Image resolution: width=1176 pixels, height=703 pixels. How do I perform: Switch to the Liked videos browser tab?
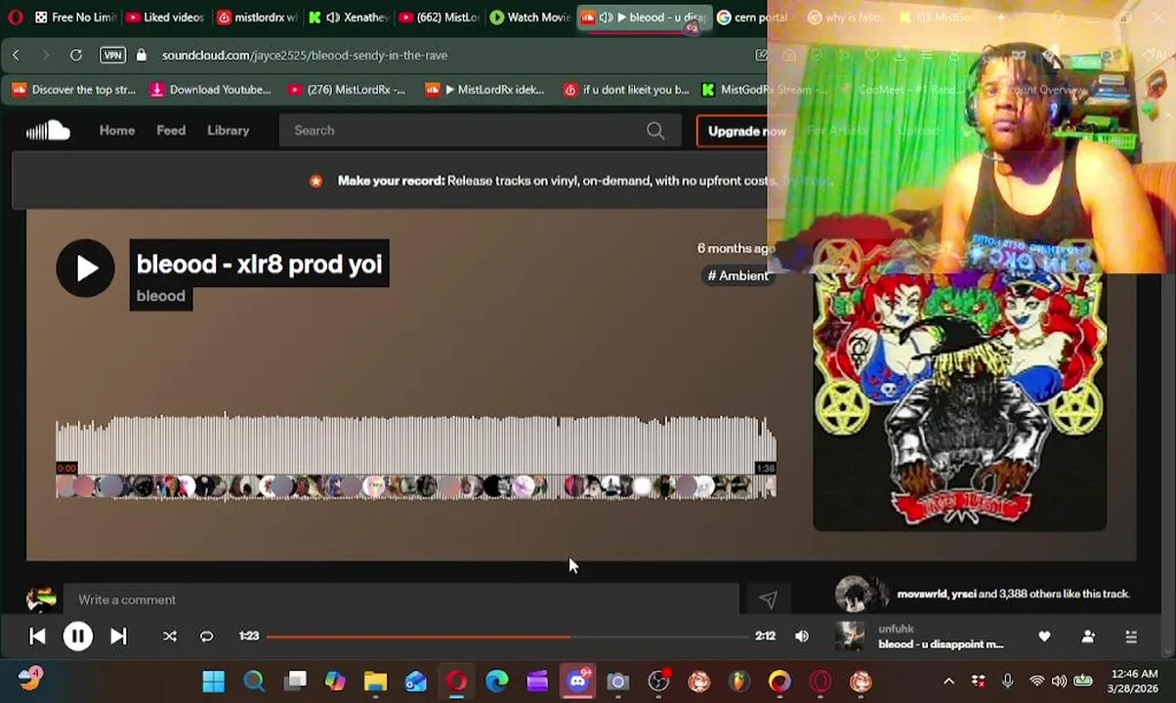(164, 18)
